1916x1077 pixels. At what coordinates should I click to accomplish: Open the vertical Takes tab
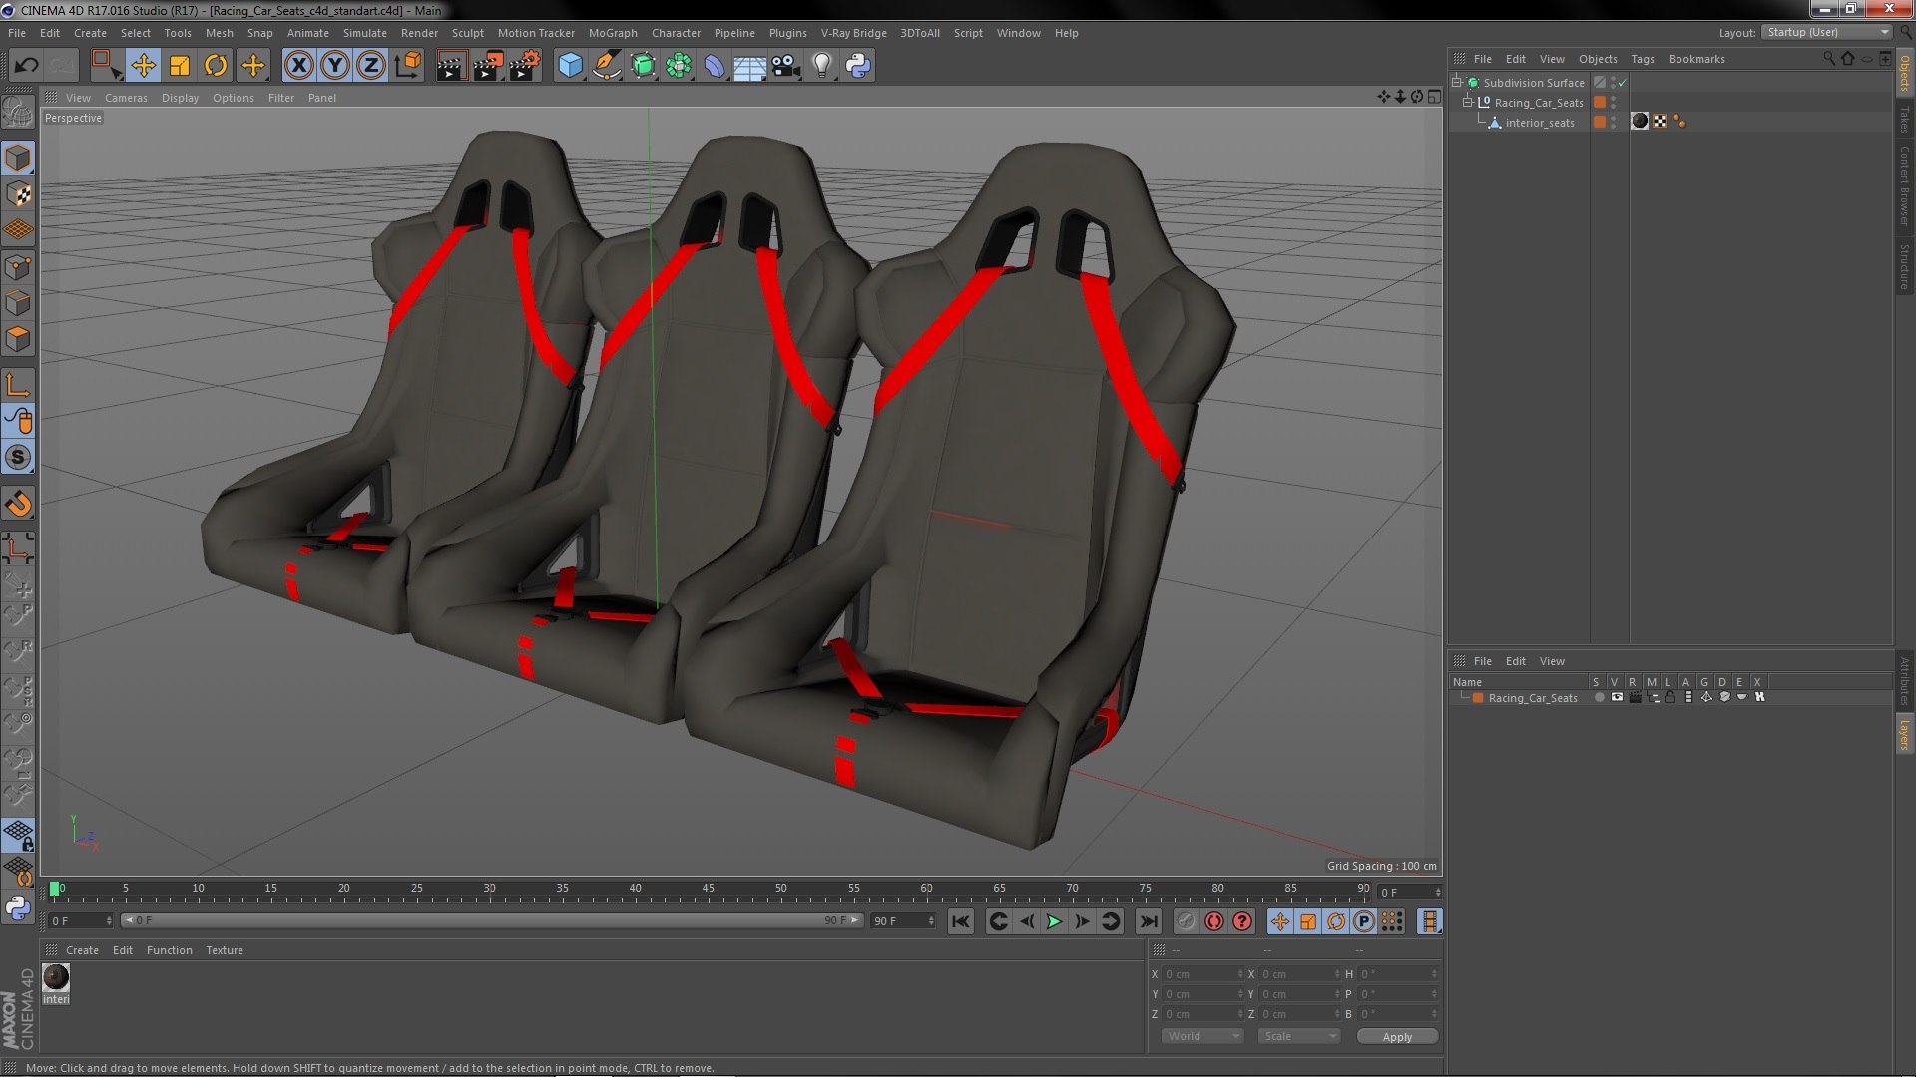pyautogui.click(x=1904, y=119)
